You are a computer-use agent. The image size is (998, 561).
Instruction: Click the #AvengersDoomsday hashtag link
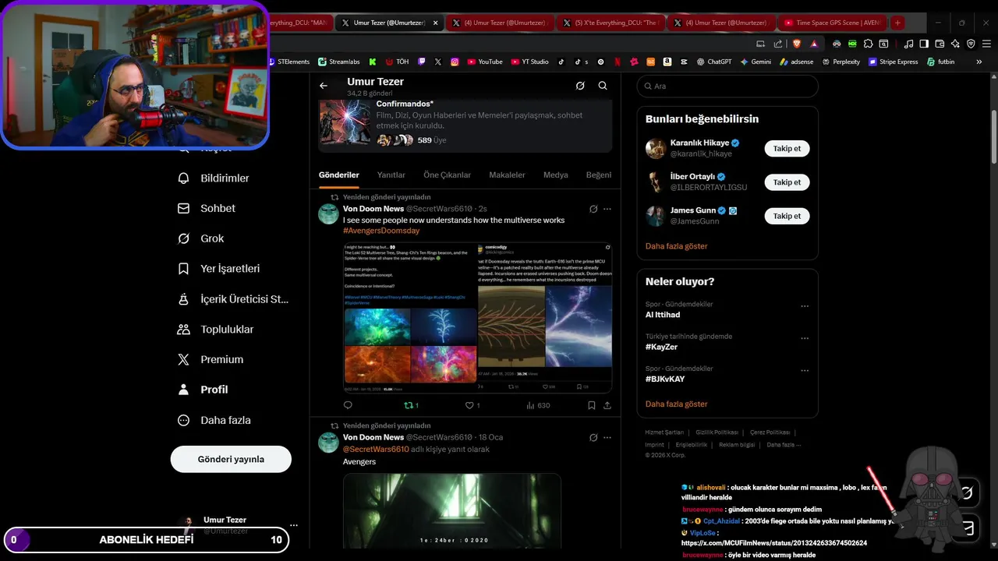(x=381, y=231)
